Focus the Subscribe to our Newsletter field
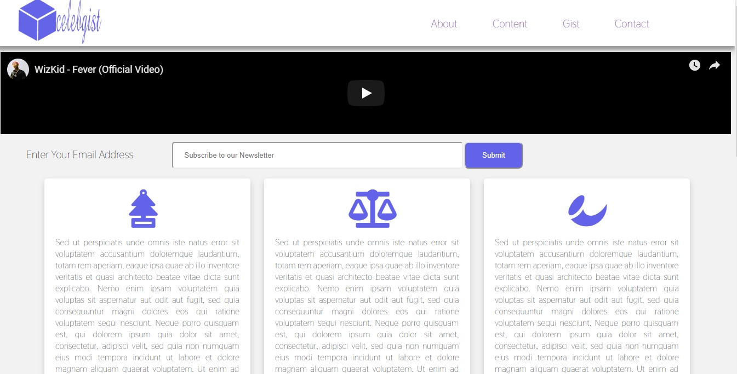The image size is (737, 374). (x=317, y=156)
